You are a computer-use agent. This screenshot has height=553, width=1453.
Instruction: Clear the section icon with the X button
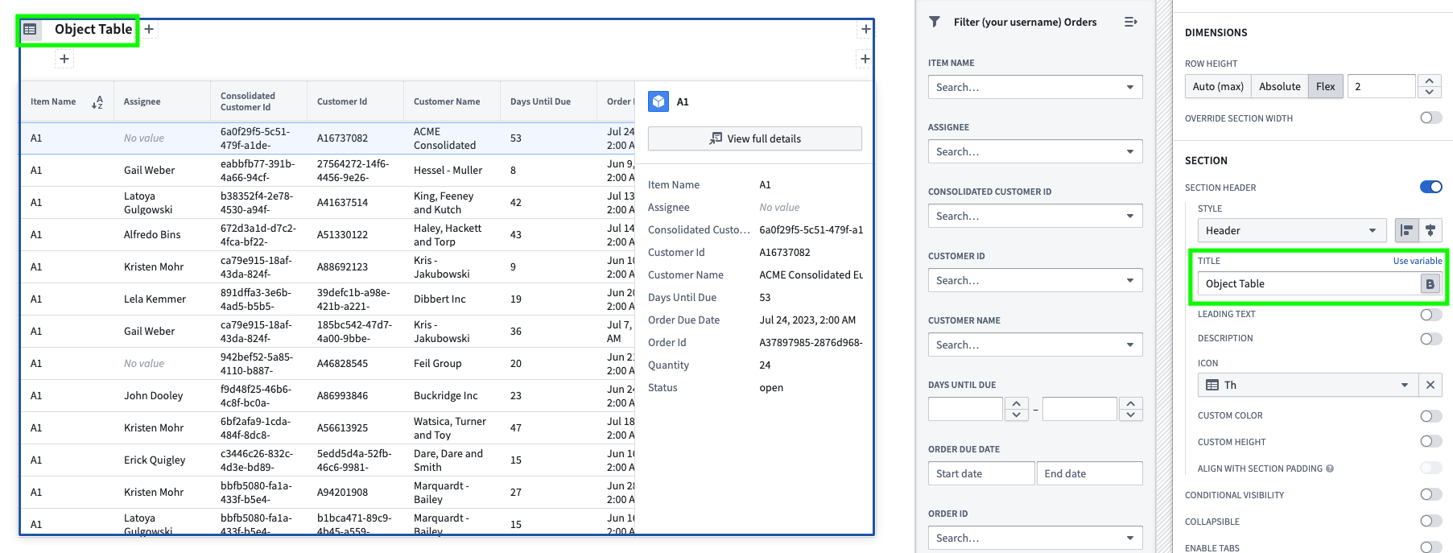[1430, 386]
